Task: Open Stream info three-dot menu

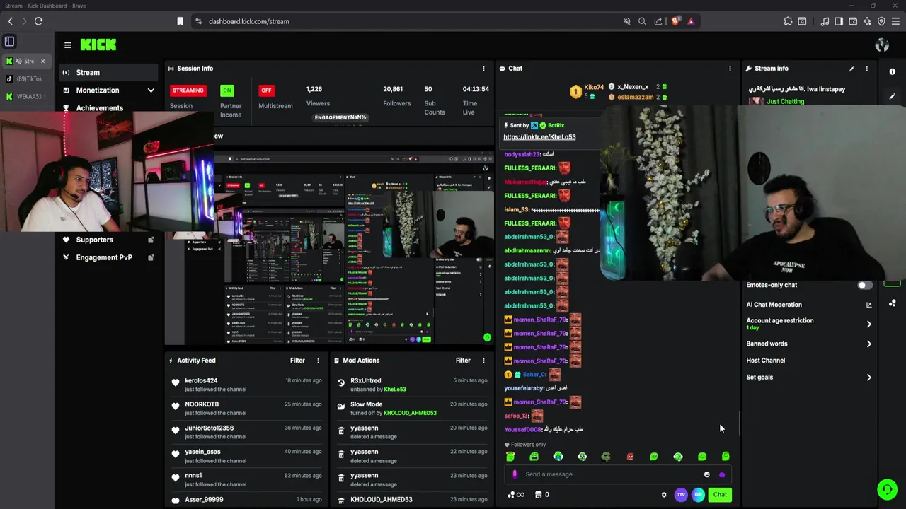Action: pyautogui.click(x=866, y=69)
